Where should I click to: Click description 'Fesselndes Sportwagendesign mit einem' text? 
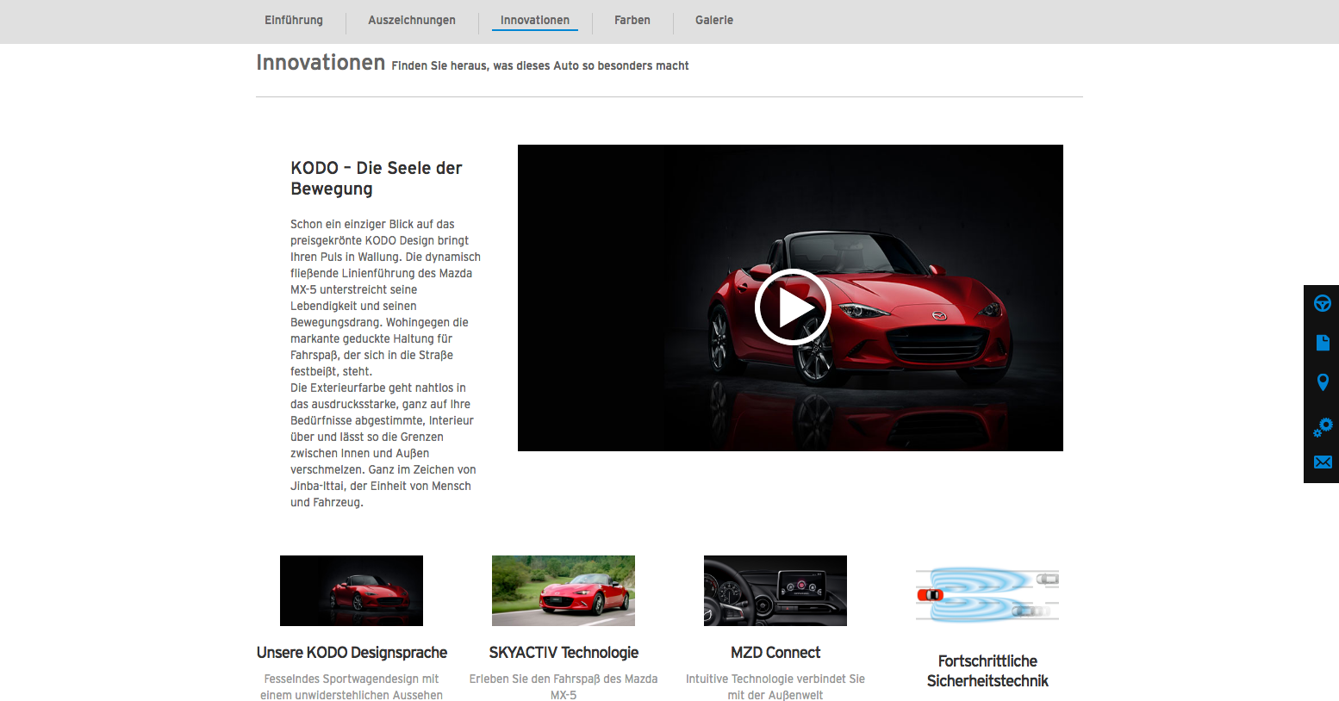(352, 687)
